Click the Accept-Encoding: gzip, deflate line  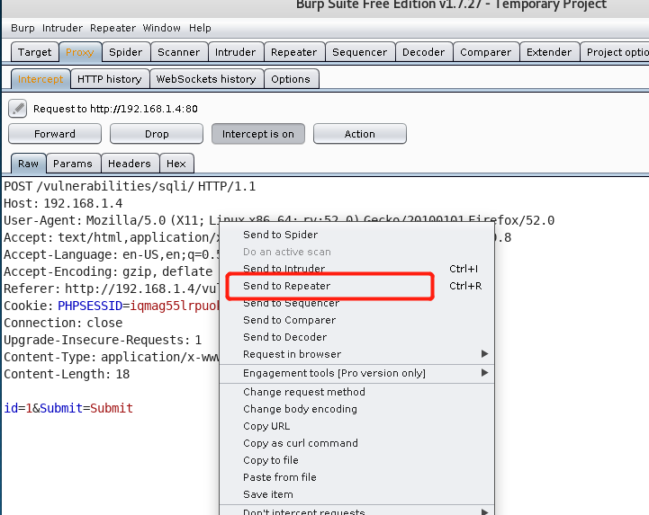click(108, 271)
